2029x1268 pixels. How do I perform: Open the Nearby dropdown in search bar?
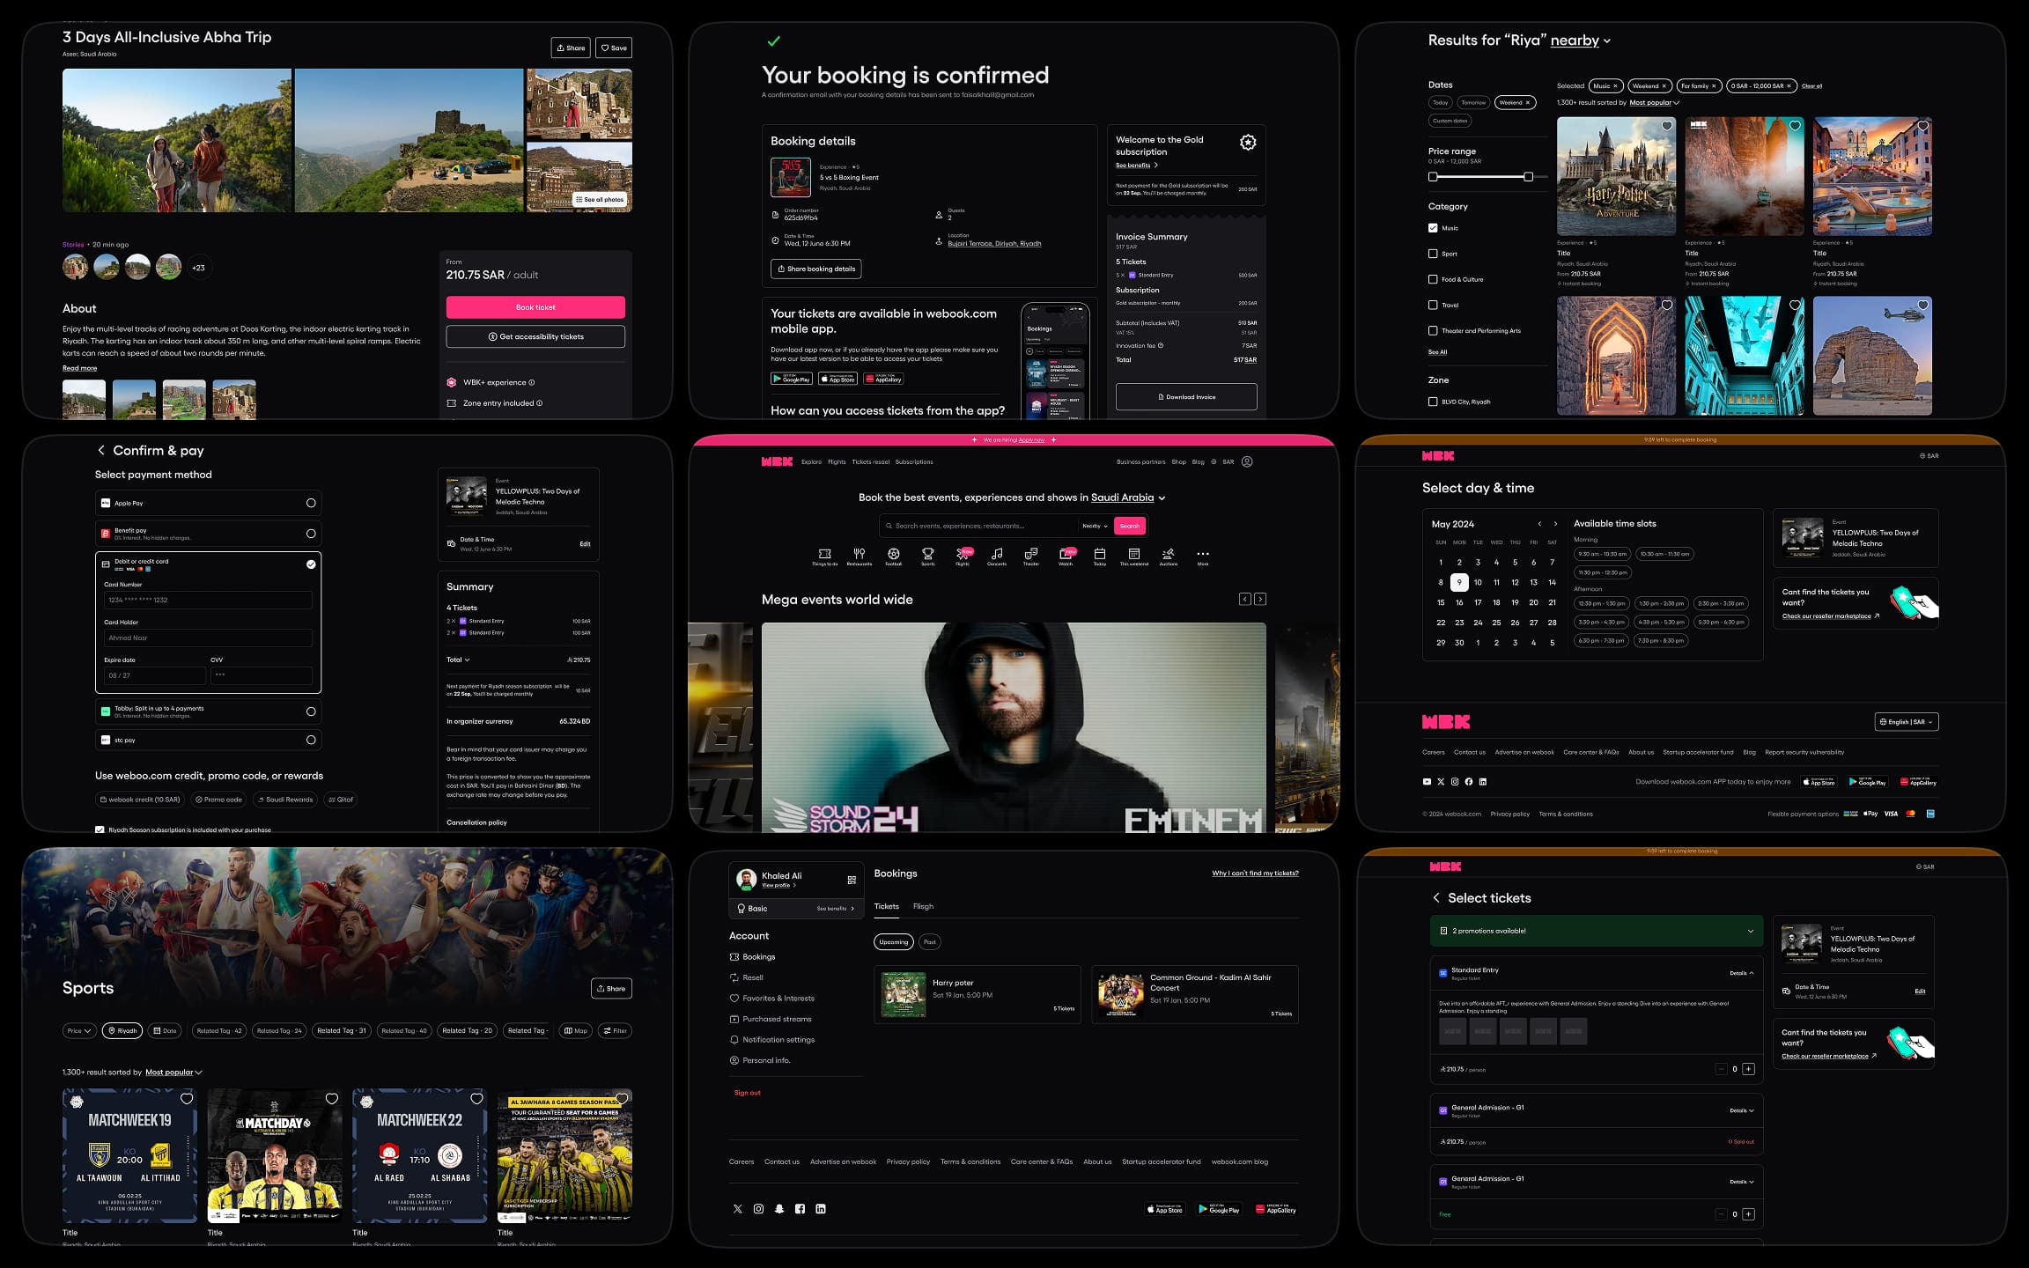coord(1095,526)
